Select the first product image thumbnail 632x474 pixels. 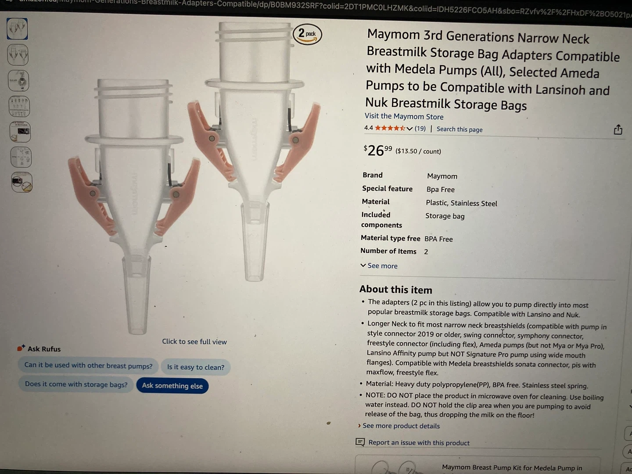click(x=18, y=29)
